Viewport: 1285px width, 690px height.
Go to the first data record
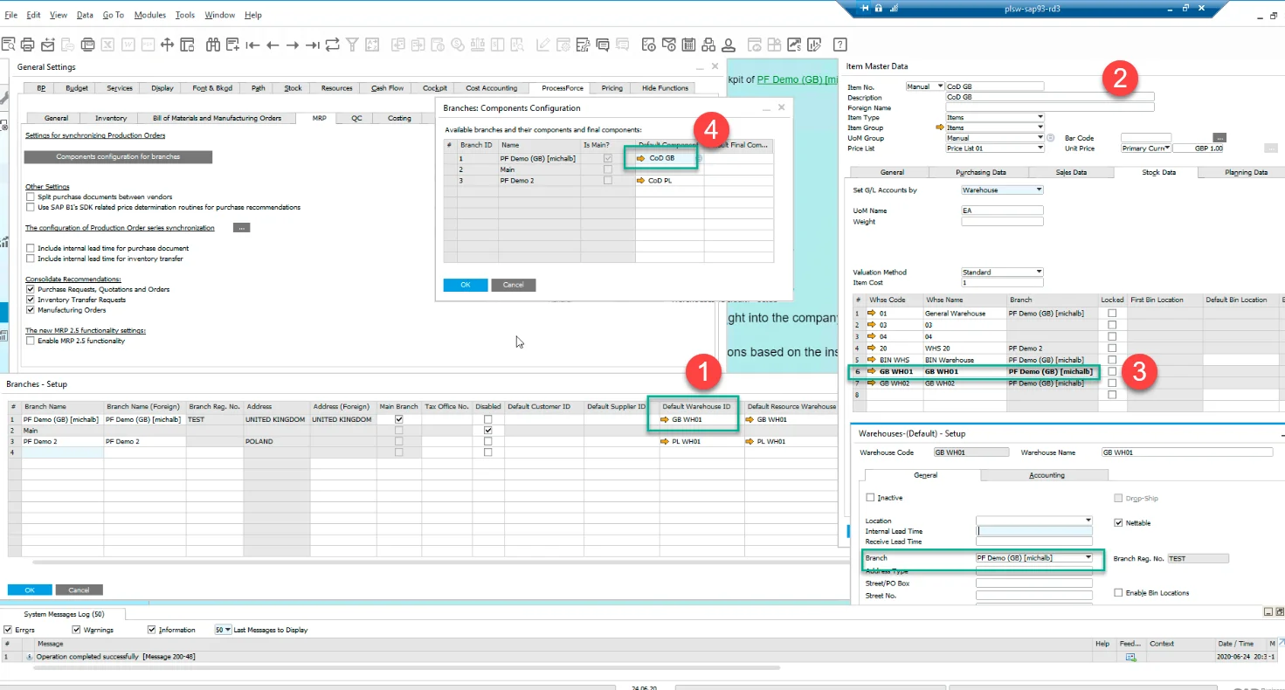coord(252,45)
